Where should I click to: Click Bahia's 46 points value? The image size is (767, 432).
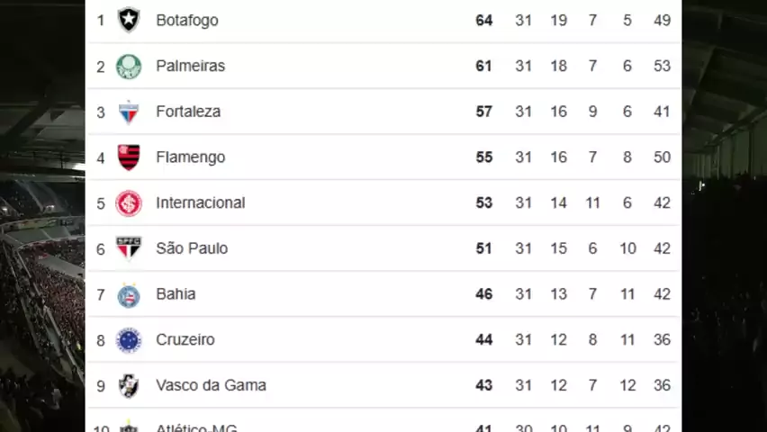click(484, 294)
